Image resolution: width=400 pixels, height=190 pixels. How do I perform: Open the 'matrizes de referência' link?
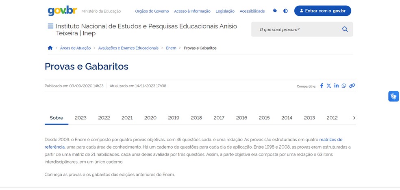[331, 140]
